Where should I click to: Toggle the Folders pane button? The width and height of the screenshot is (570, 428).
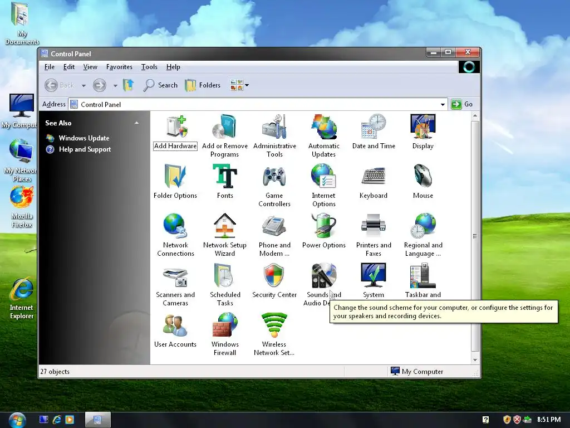(203, 85)
